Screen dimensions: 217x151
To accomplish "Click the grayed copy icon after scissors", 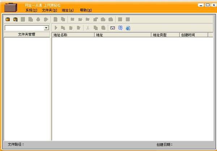I will (x=95, y=28).
